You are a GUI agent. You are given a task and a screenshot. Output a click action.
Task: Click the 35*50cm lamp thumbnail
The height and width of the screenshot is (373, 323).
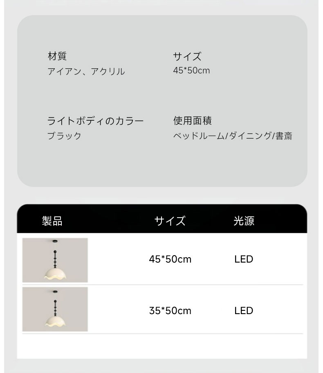pyautogui.click(x=55, y=309)
